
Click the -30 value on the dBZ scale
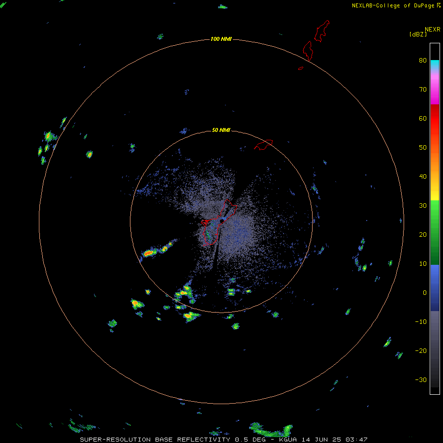click(421, 380)
